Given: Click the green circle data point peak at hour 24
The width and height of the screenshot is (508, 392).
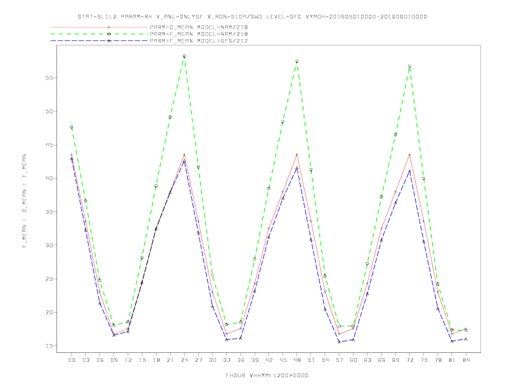Looking at the screenshot, I should [184, 56].
